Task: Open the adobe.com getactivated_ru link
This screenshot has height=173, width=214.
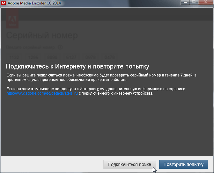Action: click(42, 93)
